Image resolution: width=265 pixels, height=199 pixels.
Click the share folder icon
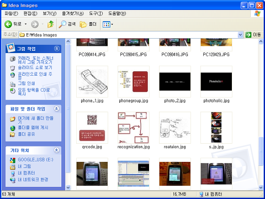(13, 134)
